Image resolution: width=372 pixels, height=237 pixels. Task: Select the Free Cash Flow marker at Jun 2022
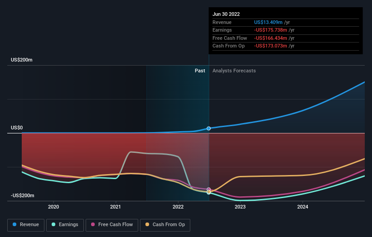(208, 190)
